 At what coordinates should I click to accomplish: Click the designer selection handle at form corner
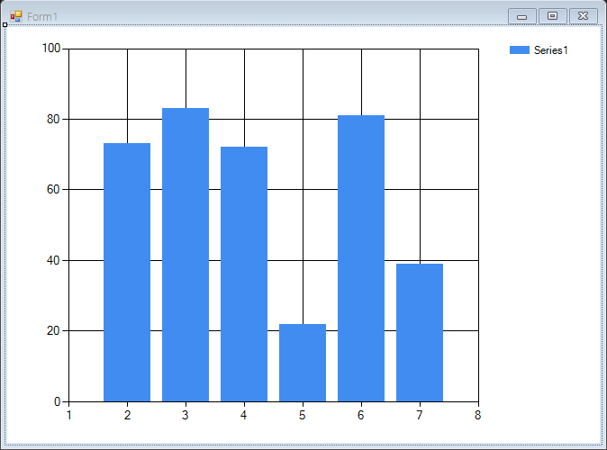tap(5, 25)
